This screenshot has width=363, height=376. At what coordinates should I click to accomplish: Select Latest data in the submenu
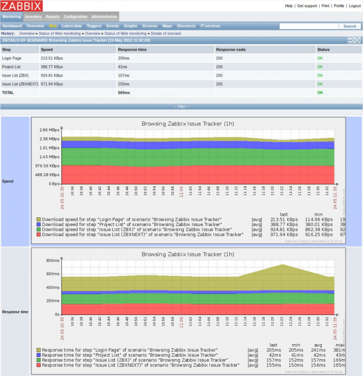point(72,26)
